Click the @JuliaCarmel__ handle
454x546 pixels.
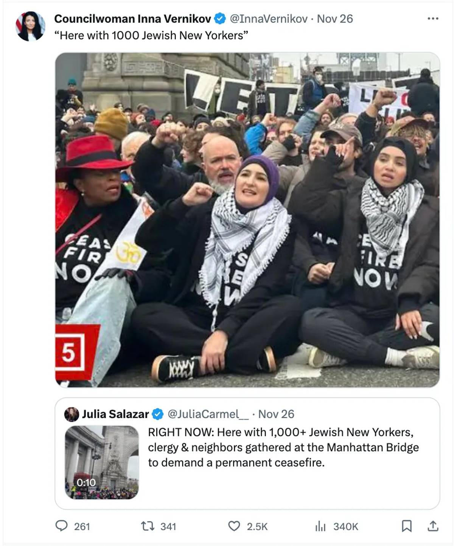point(208,414)
